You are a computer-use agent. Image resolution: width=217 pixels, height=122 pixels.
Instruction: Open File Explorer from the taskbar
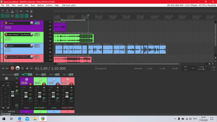tap(35, 119)
